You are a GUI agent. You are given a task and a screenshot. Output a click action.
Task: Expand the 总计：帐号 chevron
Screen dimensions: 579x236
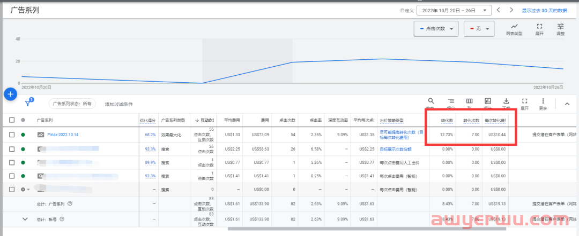click(x=25, y=219)
